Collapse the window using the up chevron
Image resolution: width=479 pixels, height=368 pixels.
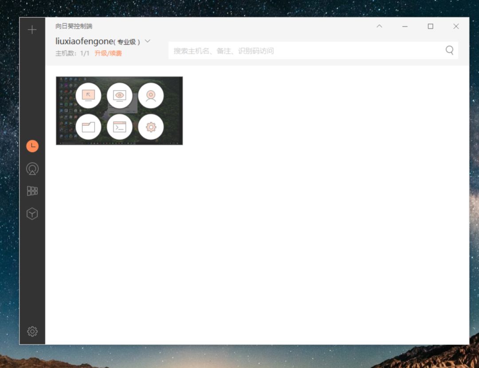coord(379,26)
